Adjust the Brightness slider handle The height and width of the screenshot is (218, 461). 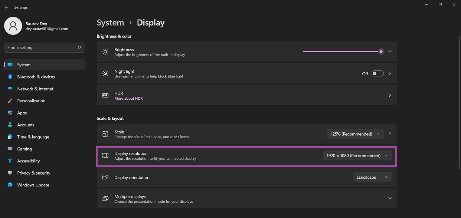tap(381, 51)
